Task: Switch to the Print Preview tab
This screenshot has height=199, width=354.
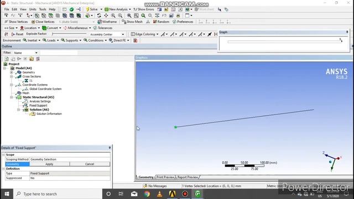Action: tap(165, 177)
